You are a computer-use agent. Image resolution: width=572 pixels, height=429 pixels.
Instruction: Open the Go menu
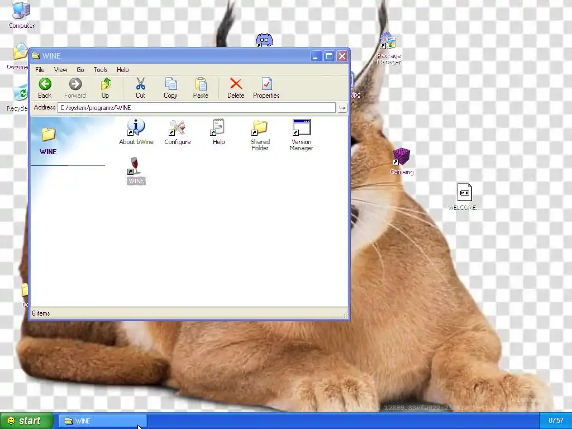click(x=80, y=70)
